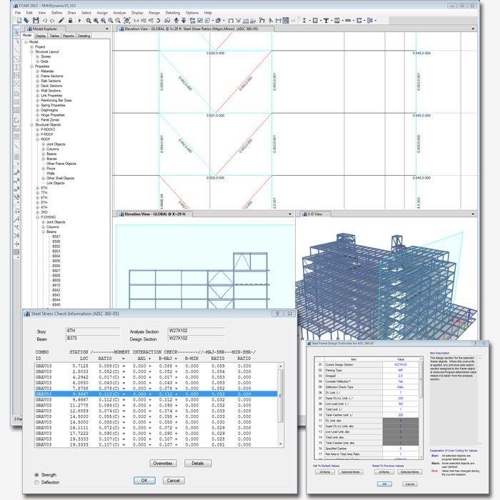Click the grid icon in left toolbar
Image resolution: width=500 pixels, height=500 pixels.
coord(16,157)
